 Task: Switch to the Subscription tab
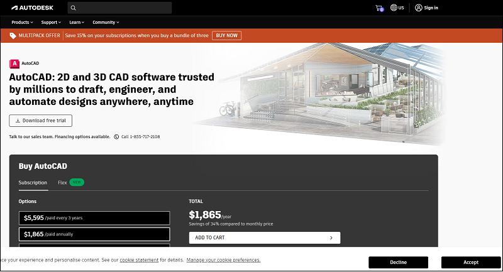[x=33, y=183]
